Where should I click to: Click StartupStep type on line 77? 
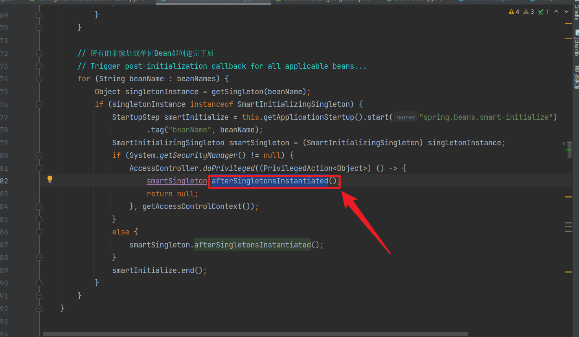[x=136, y=117]
